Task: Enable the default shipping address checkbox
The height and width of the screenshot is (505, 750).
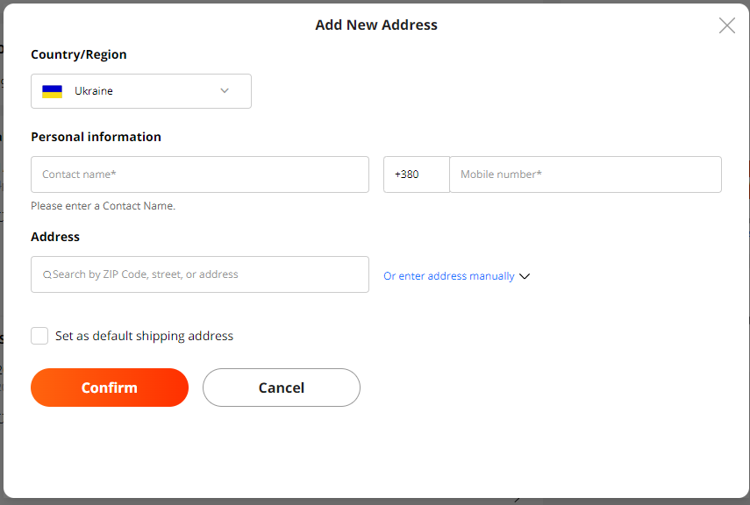Action: 39,336
